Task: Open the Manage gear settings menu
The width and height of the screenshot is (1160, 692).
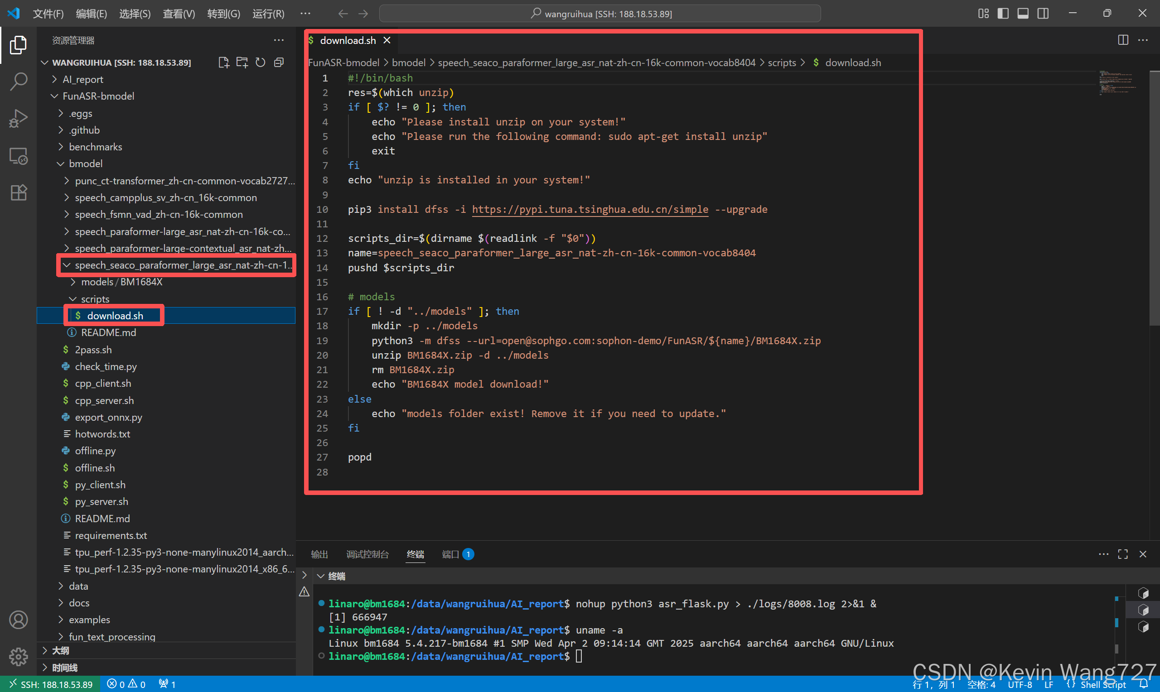Action: 18,657
